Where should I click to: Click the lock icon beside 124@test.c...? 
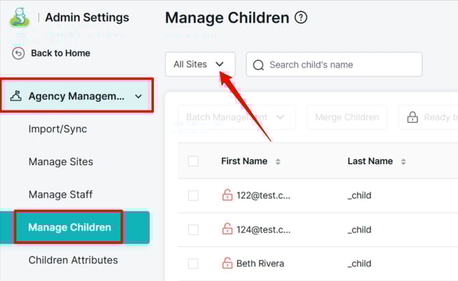[x=228, y=229]
